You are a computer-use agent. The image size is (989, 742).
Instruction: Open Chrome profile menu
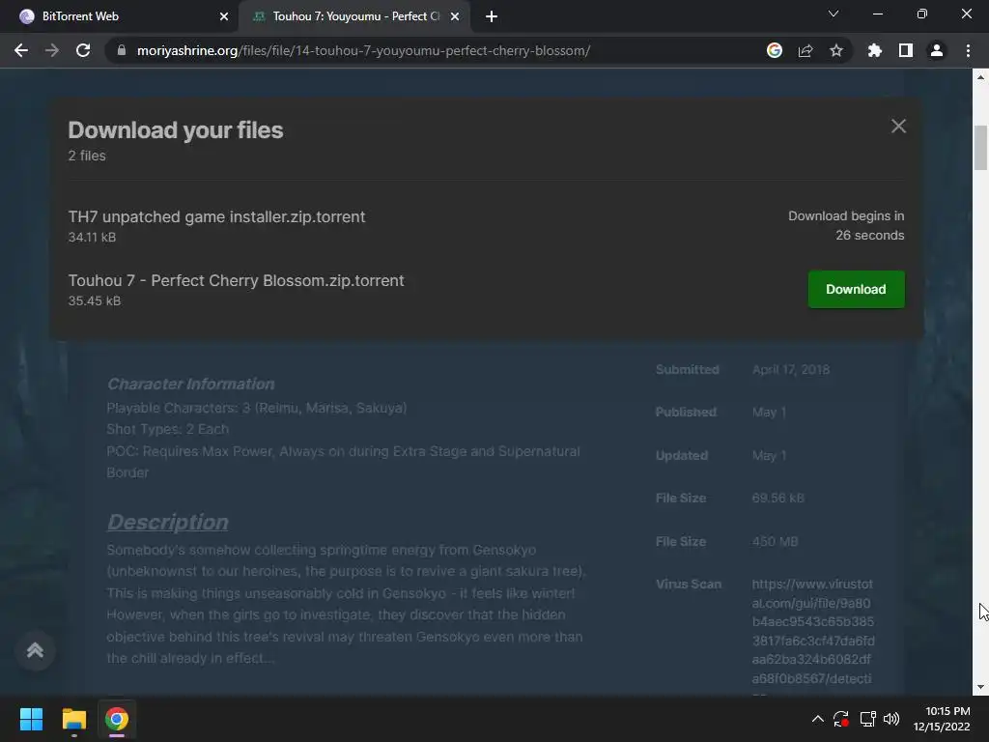936,50
